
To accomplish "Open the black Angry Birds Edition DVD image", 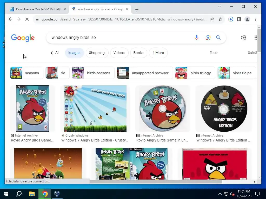I will point(224,109).
